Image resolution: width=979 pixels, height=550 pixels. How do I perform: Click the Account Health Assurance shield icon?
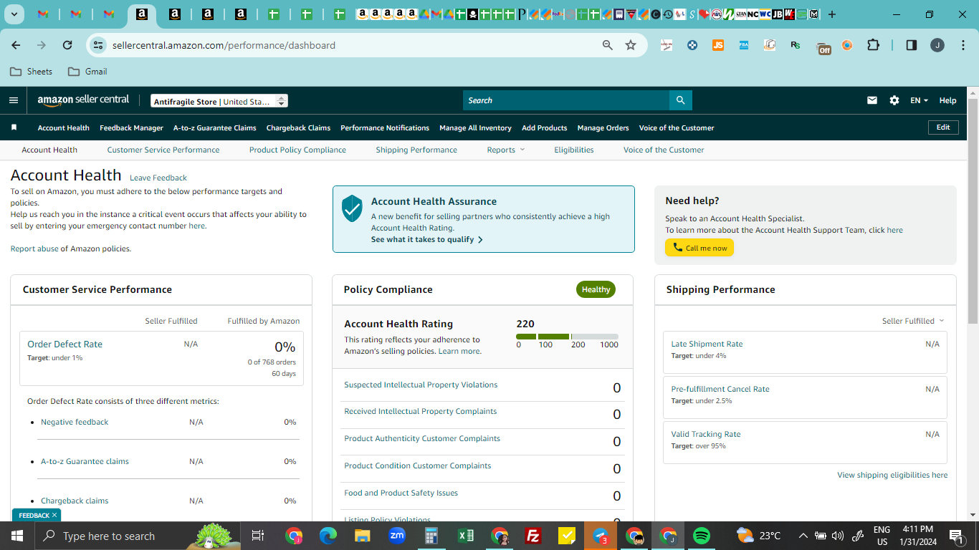[352, 208]
